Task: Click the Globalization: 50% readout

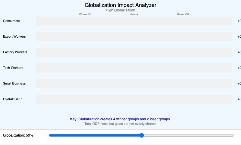Action: coord(18,135)
